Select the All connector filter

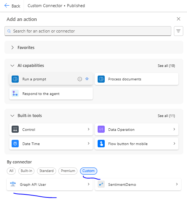(x=11, y=171)
